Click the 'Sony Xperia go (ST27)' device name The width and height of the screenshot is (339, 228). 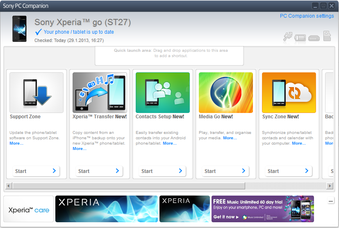click(x=82, y=22)
